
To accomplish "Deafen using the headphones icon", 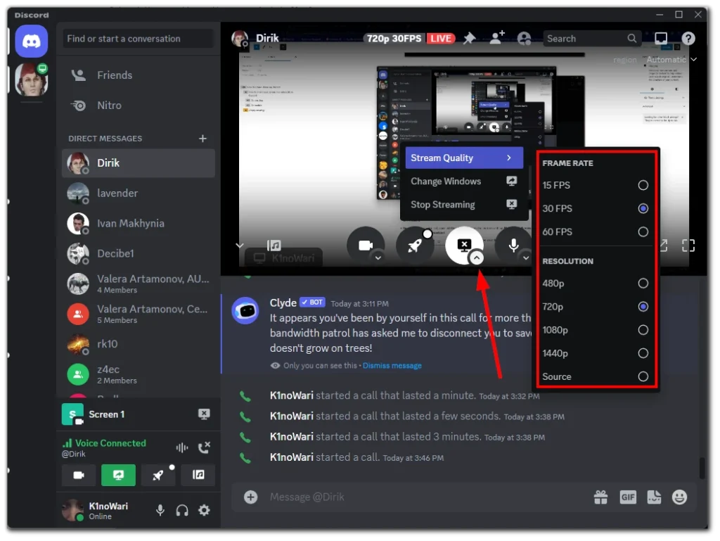I will (x=182, y=510).
